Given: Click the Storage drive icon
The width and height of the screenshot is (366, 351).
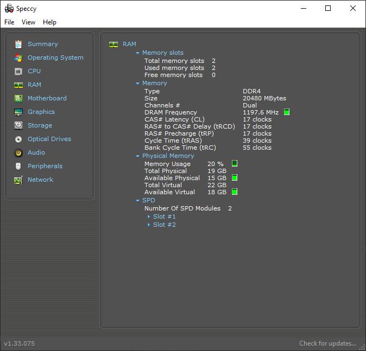Looking at the screenshot, I should point(18,125).
